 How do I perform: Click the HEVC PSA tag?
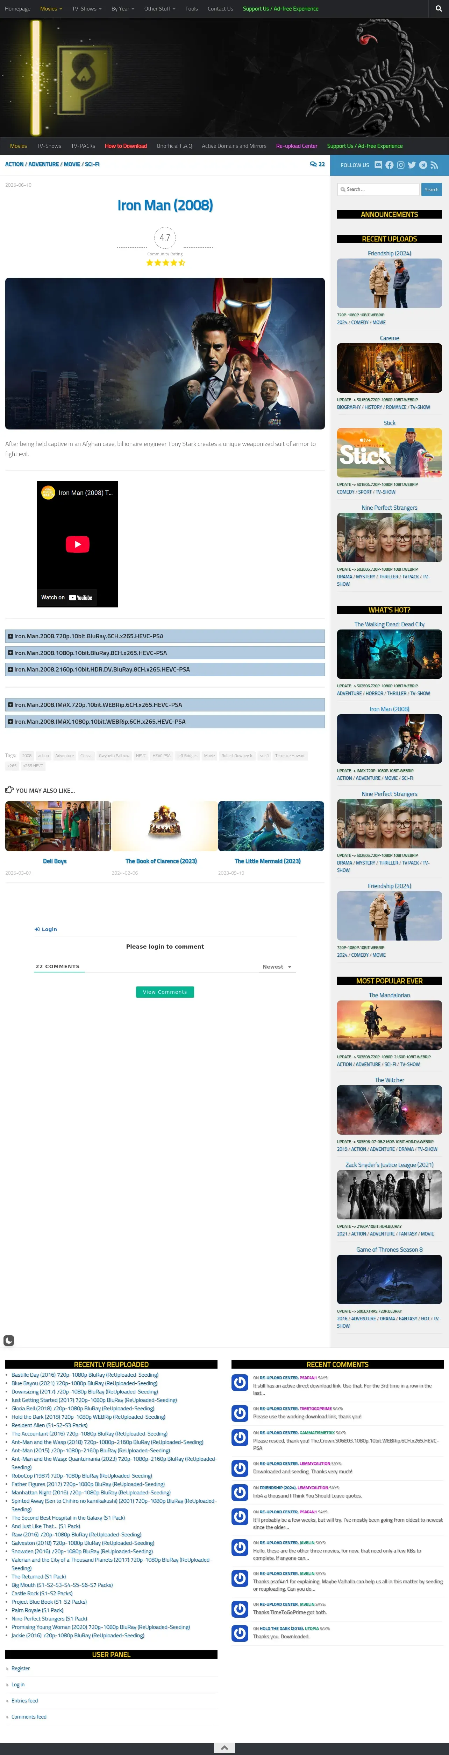pyautogui.click(x=161, y=756)
